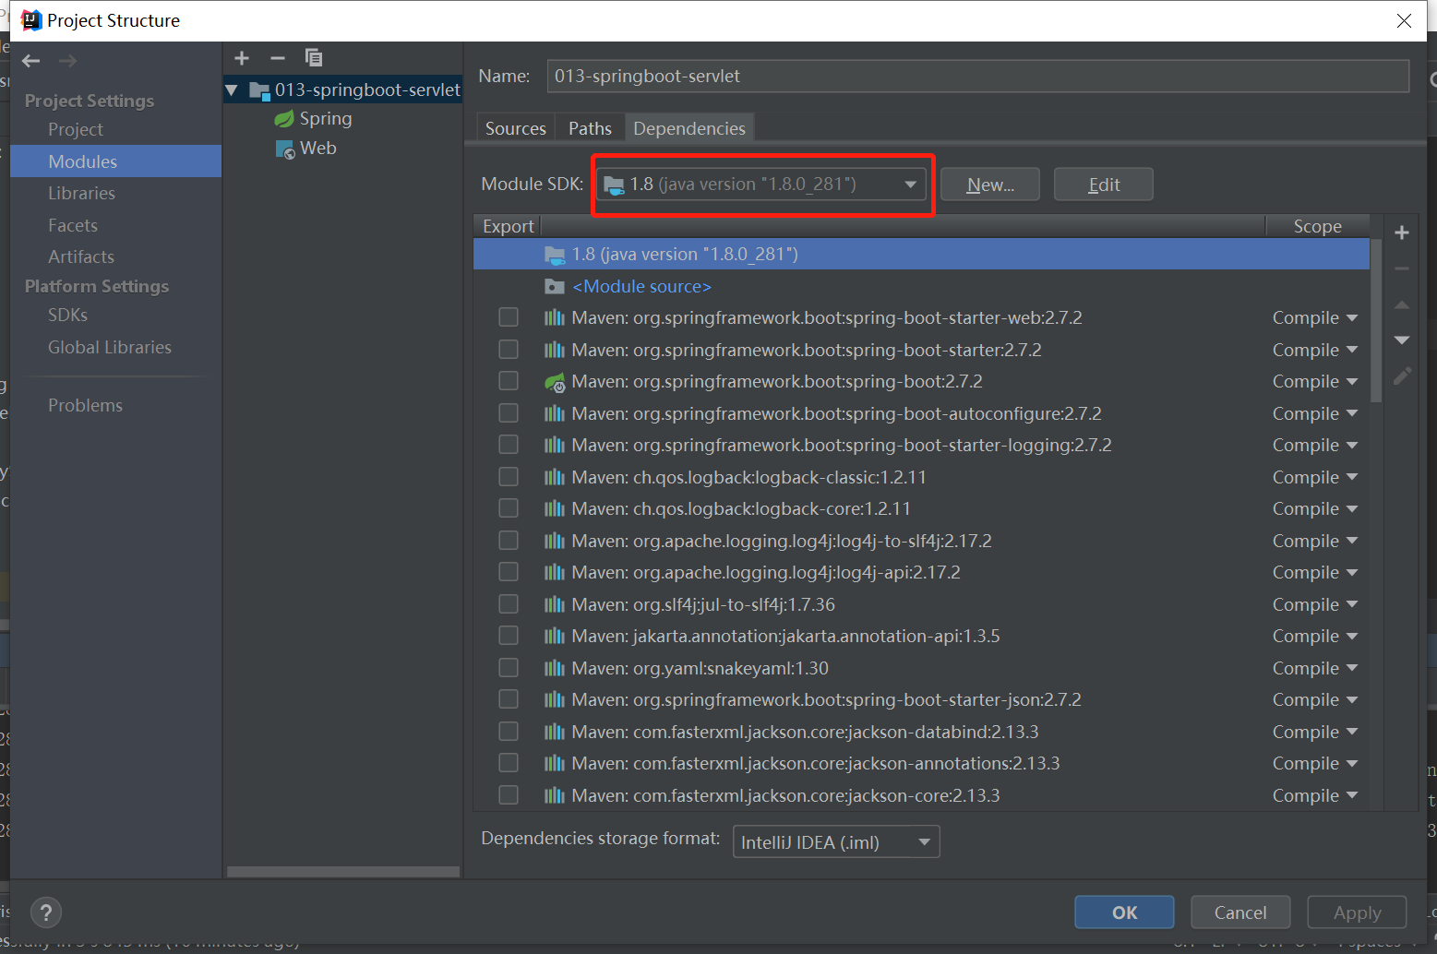Viewport: 1437px width, 954px height.
Task: Click the Edit SDK button
Action: pos(1104,185)
